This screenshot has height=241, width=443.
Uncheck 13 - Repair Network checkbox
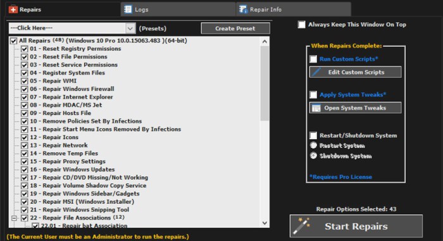point(25,145)
